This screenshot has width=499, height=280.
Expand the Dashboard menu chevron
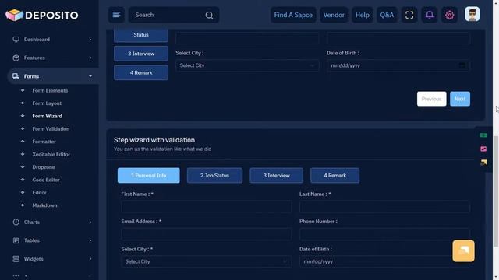90,40
